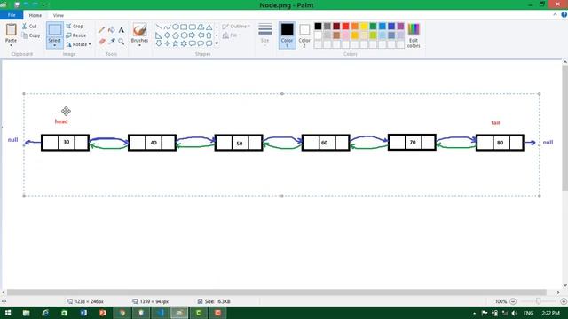Open the Paste dropdown arrow
Viewport: 568px width, 319px height.
coord(11,45)
